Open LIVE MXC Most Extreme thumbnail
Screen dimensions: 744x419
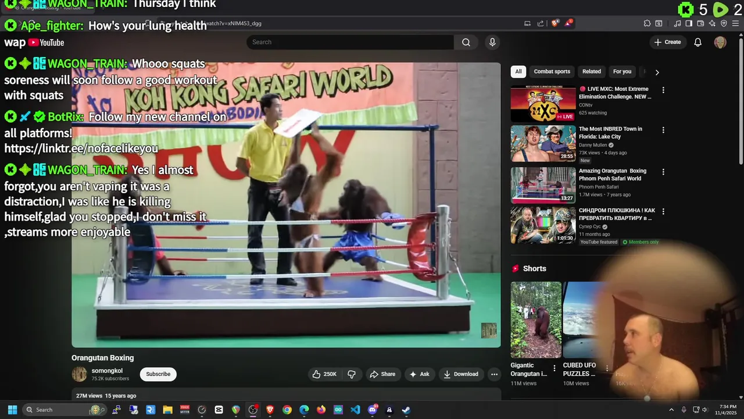pos(543,104)
